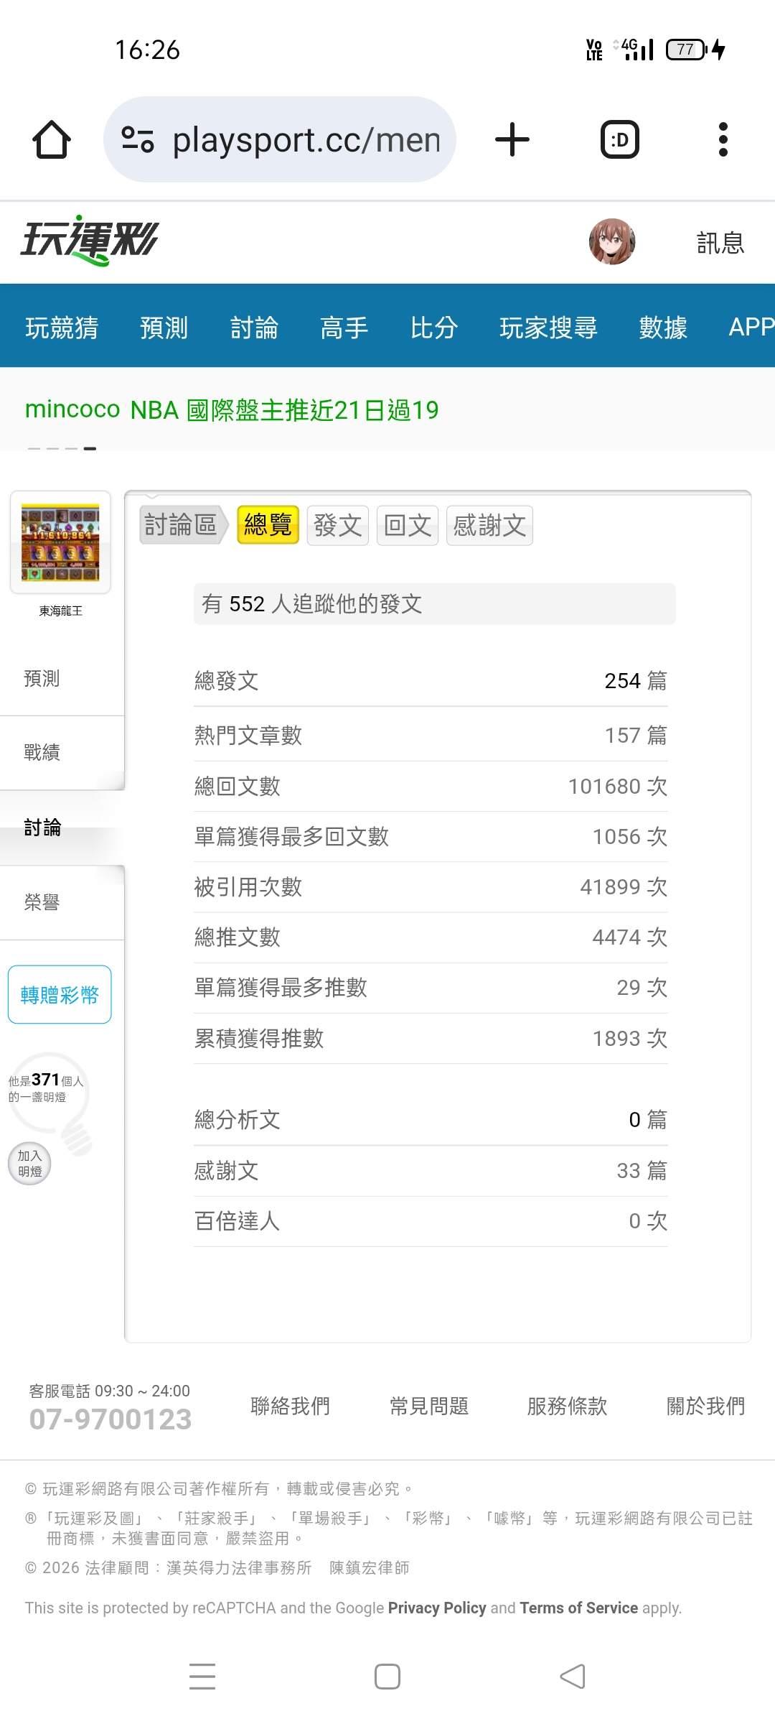This screenshot has height=1724, width=775.
Task: Open the user avatar profile
Action: click(612, 242)
